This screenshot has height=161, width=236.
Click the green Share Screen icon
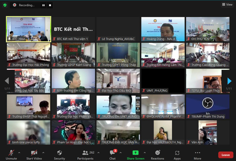coord(135,153)
